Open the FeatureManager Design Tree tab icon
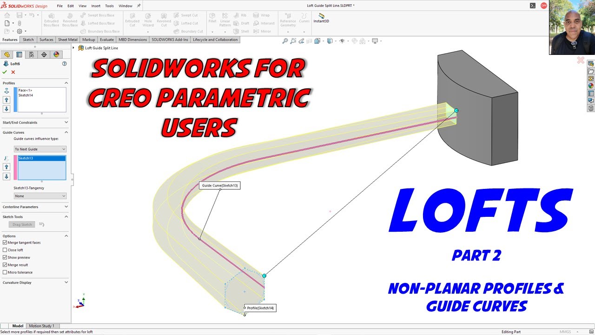The image size is (595, 335). coord(7,54)
